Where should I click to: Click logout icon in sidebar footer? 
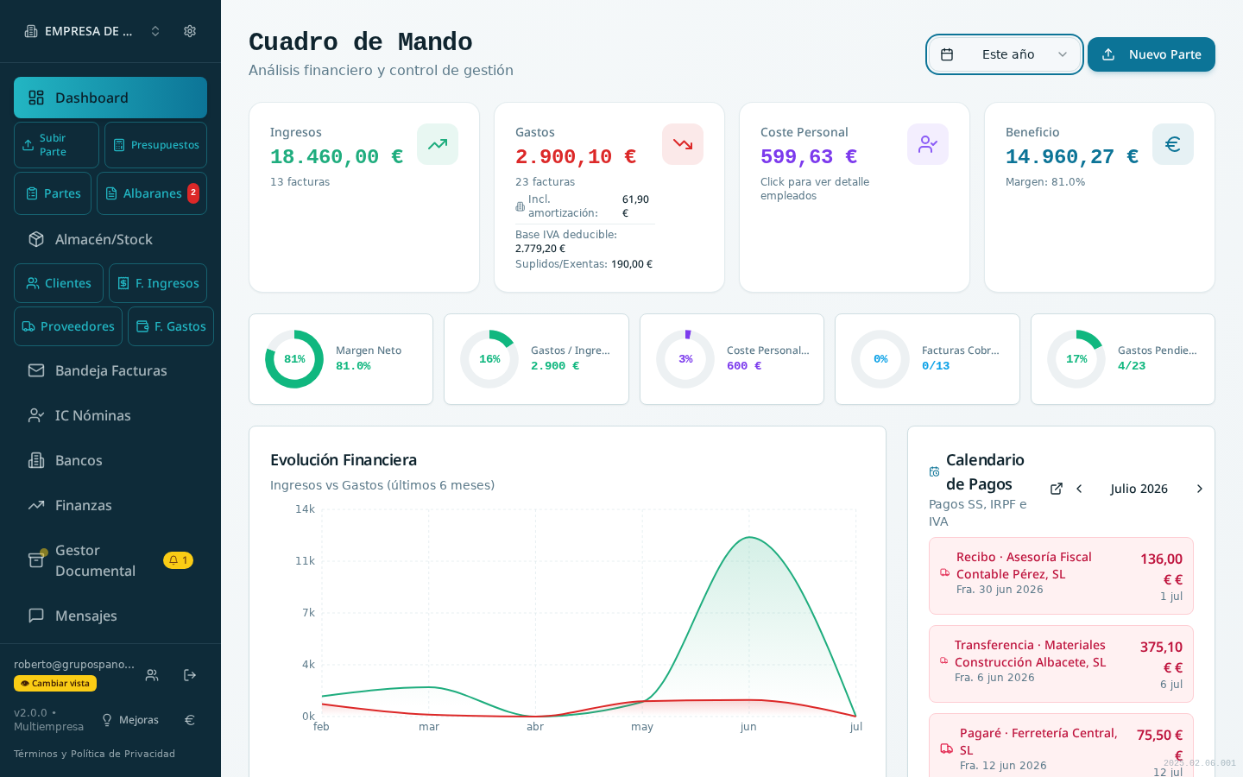tap(190, 675)
